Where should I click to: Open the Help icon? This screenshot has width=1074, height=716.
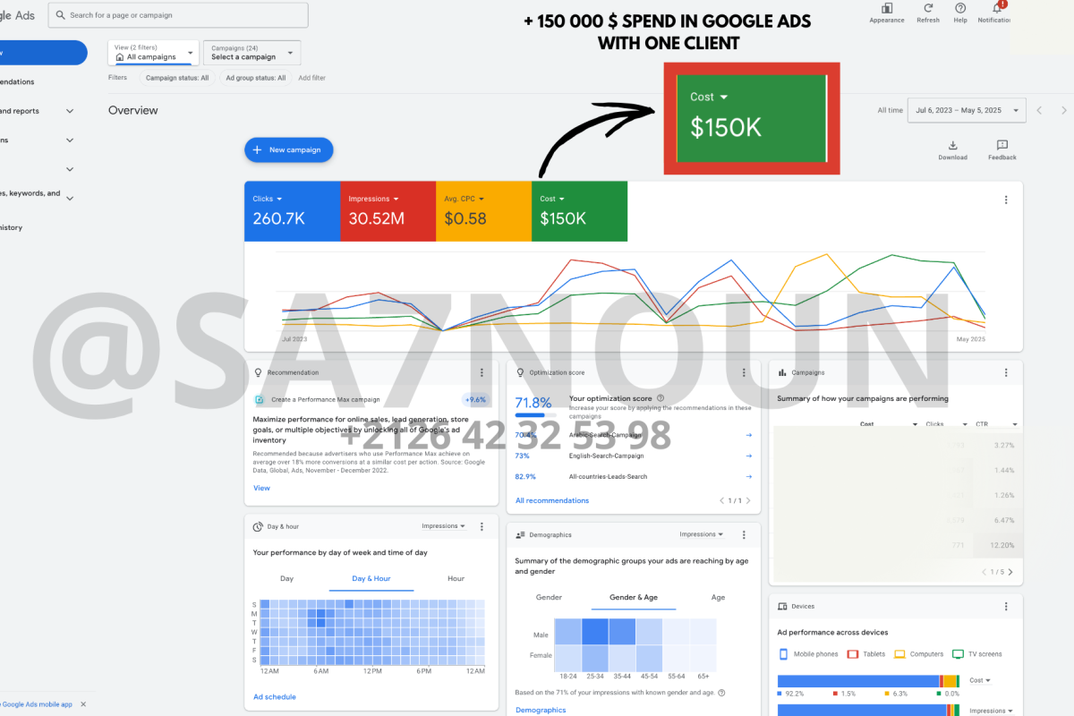(960, 8)
